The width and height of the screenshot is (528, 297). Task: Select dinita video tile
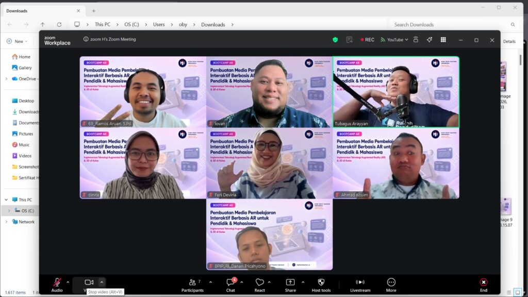click(143, 163)
